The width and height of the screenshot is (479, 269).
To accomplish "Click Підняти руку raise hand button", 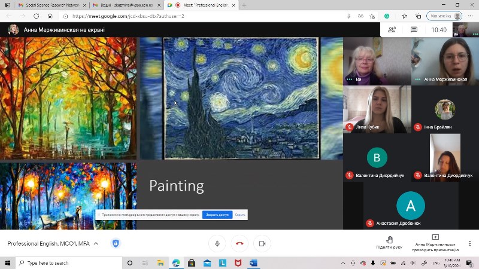I will (x=389, y=243).
